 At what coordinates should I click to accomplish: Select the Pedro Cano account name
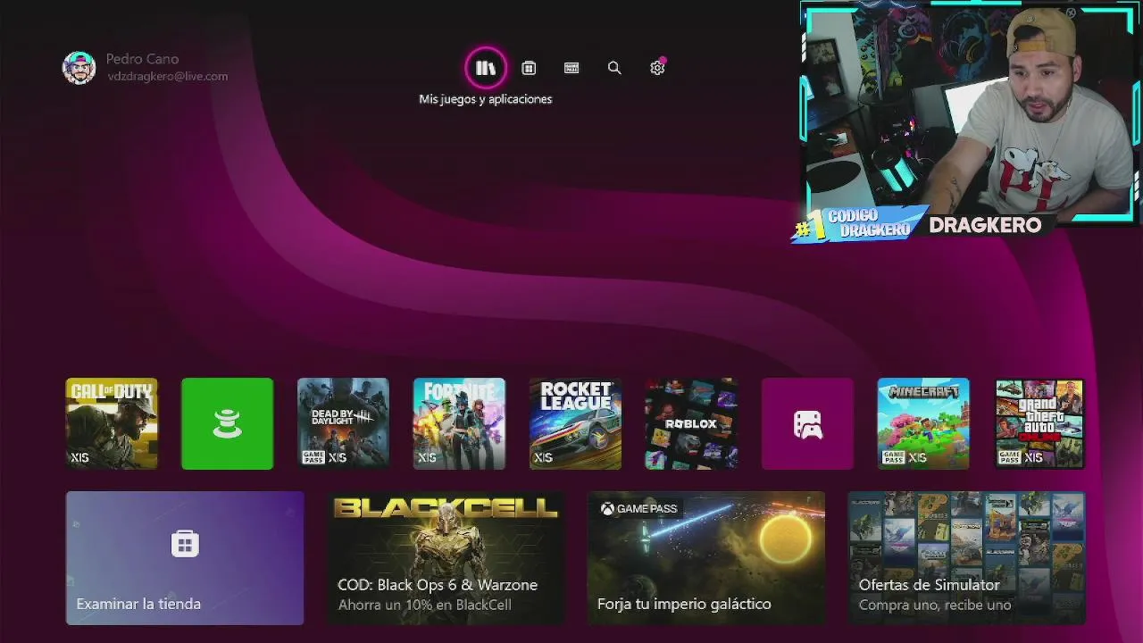[142, 59]
